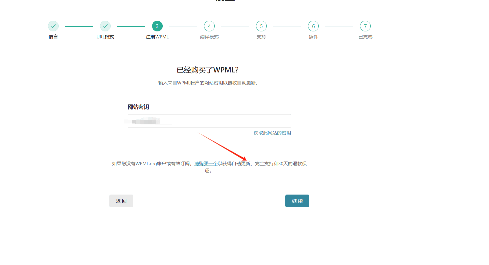489x265 pixels.
Task: Click the 继续 button
Action: point(297,201)
